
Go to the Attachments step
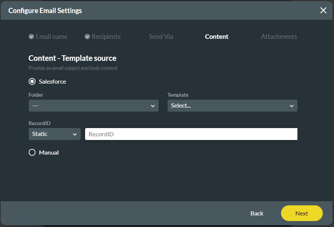(x=279, y=37)
